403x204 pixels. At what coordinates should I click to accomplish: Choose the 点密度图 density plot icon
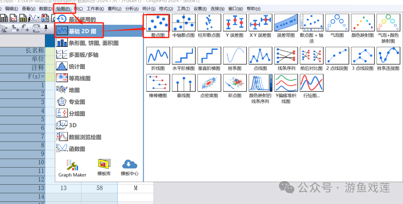(x=209, y=83)
